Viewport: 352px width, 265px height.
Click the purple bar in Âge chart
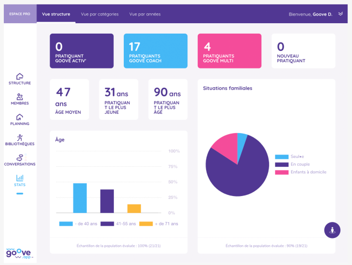[x=107, y=201]
